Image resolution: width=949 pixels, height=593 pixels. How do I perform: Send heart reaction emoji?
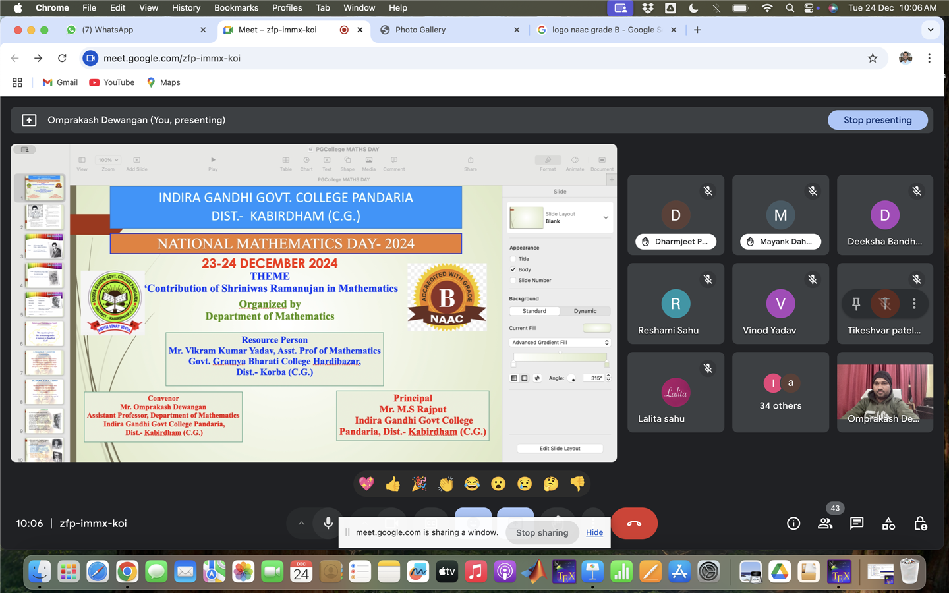coord(366,484)
